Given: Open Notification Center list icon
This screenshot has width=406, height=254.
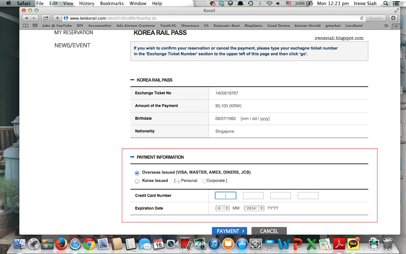Looking at the screenshot, I should [396, 3].
